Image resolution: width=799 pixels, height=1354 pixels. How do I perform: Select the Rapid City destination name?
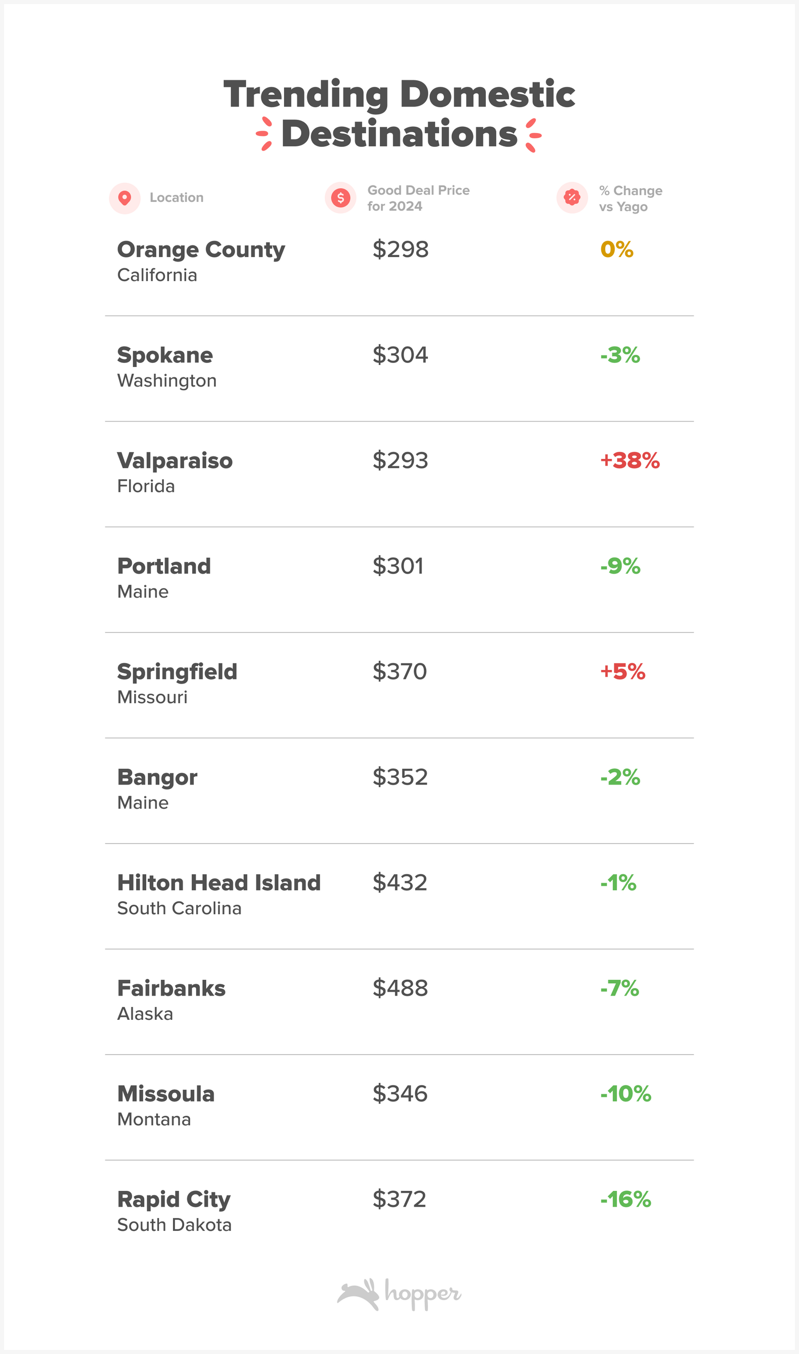point(174,1200)
